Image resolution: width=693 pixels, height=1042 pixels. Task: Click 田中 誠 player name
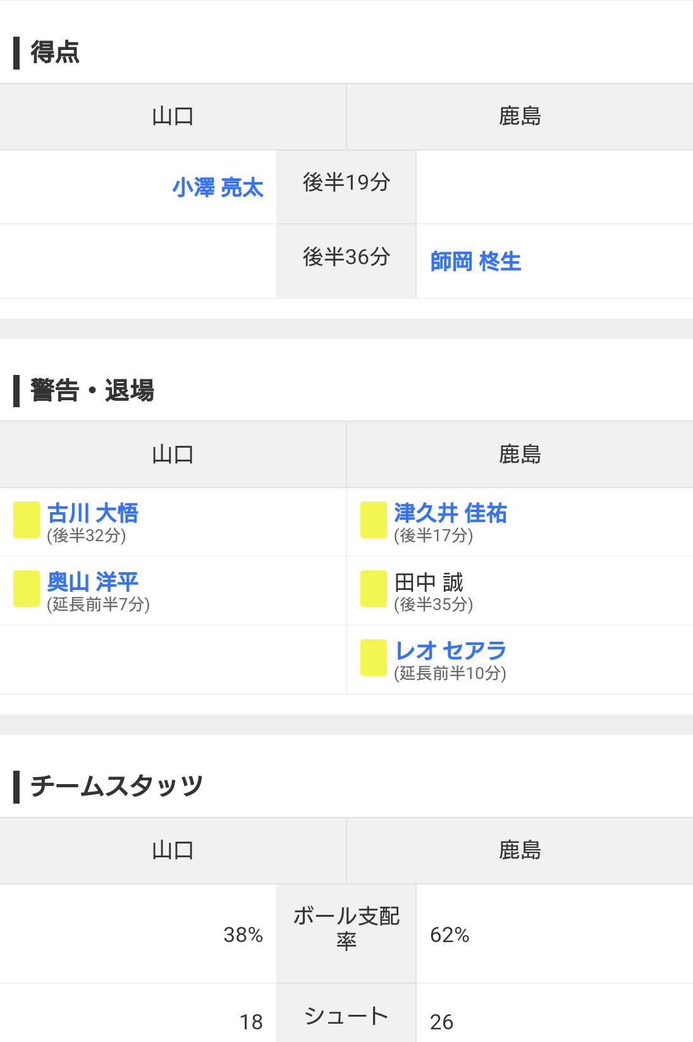[x=429, y=582]
